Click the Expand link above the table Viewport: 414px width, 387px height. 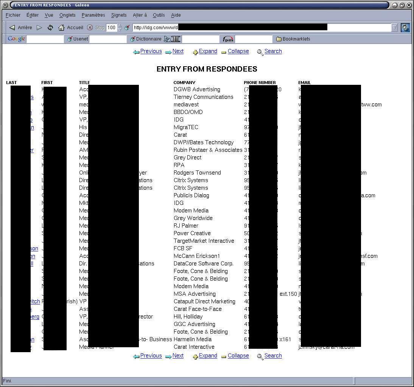click(208, 51)
